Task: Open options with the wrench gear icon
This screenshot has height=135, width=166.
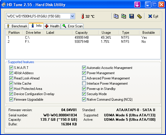Action: pos(139,16)
